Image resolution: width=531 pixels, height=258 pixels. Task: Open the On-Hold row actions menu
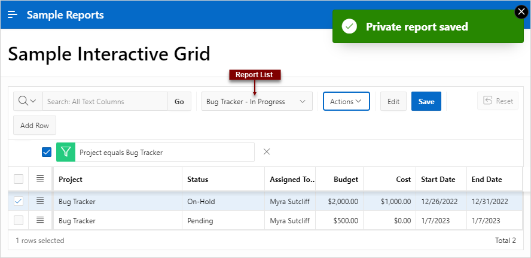click(x=40, y=201)
